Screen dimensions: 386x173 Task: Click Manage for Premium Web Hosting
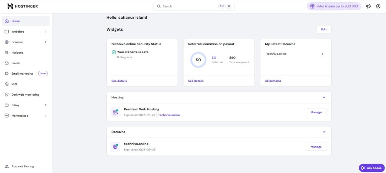[316, 112]
